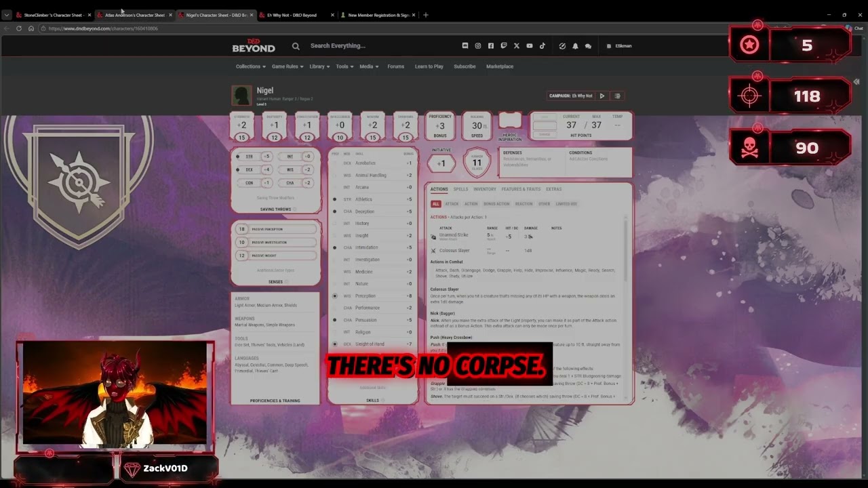Click the Colossus Slayer crossed-swords icon
Viewport: 868px width, 488px height.
click(433, 251)
